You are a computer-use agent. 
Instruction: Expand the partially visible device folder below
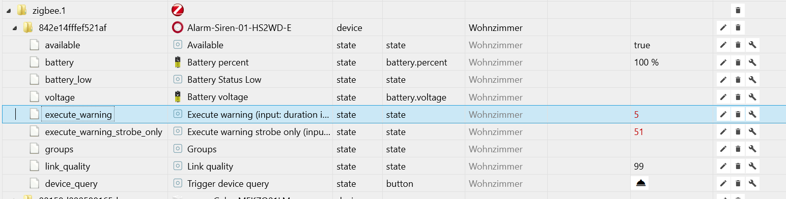click(x=16, y=197)
